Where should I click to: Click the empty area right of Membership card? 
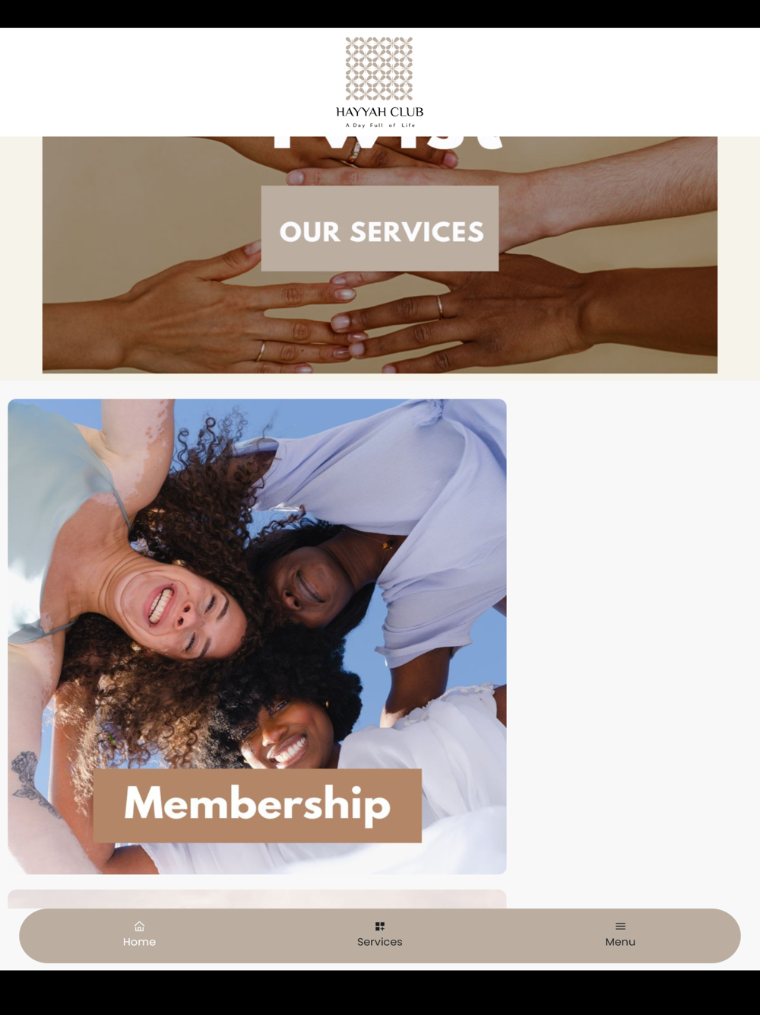click(632, 636)
